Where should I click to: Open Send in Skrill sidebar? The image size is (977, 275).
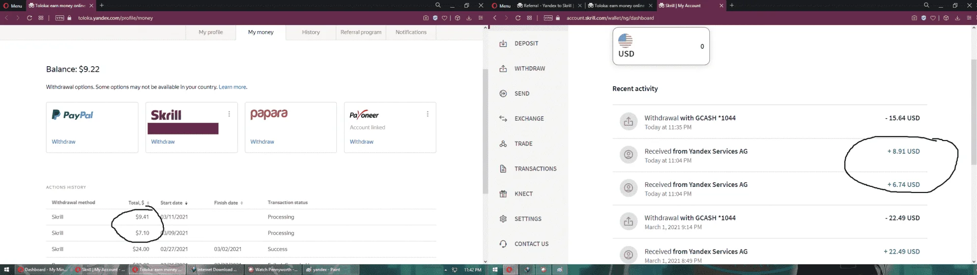(522, 94)
